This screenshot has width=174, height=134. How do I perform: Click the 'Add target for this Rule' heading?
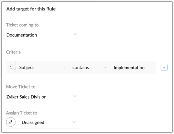[31, 9]
